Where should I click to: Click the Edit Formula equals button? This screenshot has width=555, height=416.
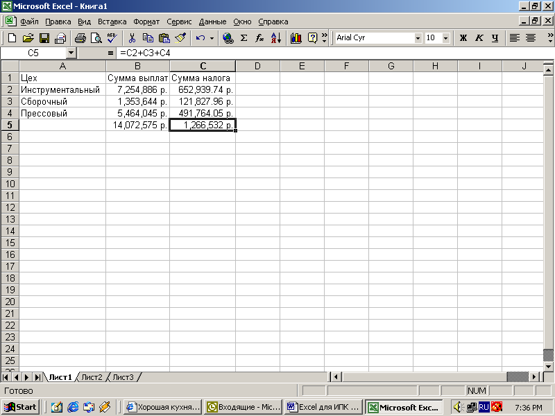[110, 53]
